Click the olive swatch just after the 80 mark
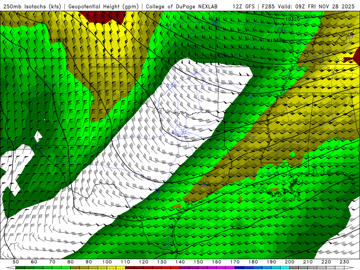 tap(75, 268)
